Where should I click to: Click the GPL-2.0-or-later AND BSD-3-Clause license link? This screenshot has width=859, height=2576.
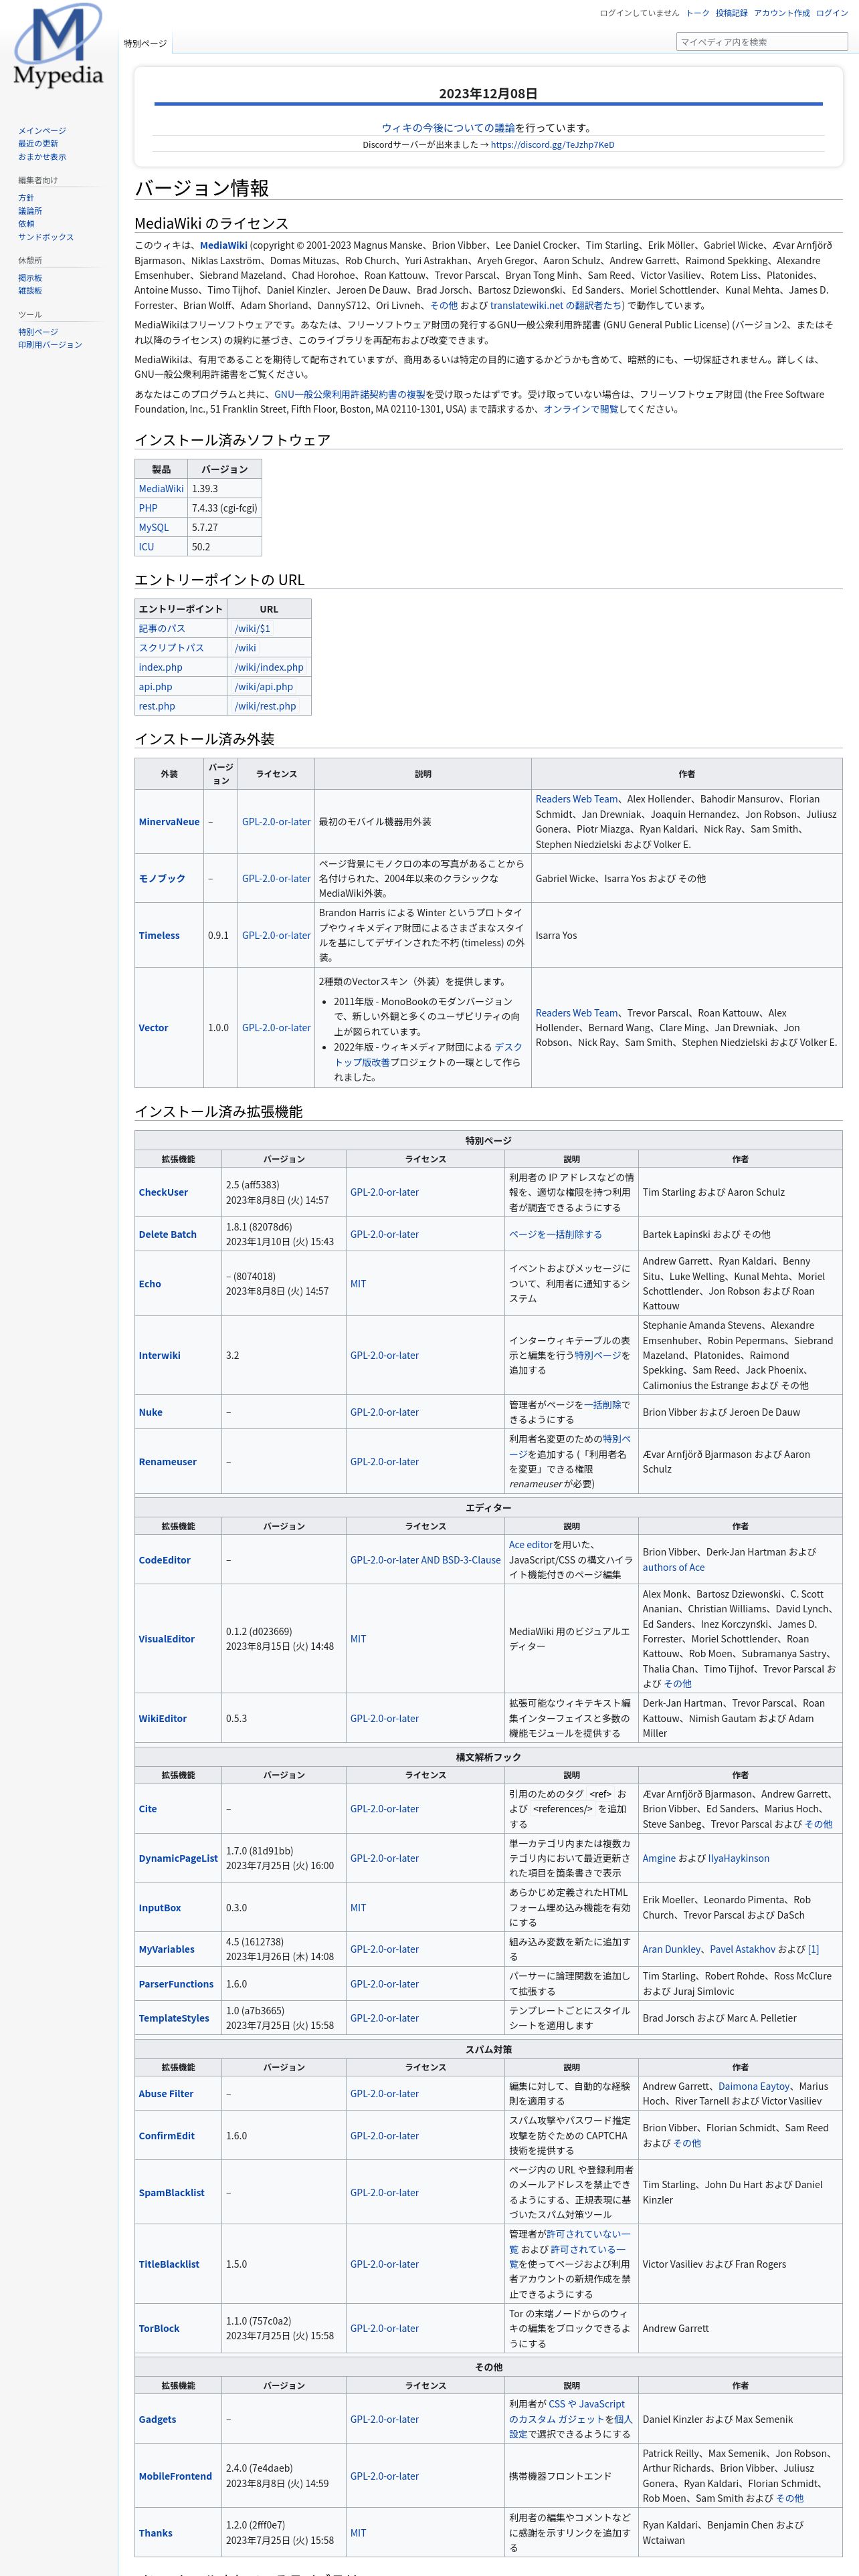coord(425,1560)
